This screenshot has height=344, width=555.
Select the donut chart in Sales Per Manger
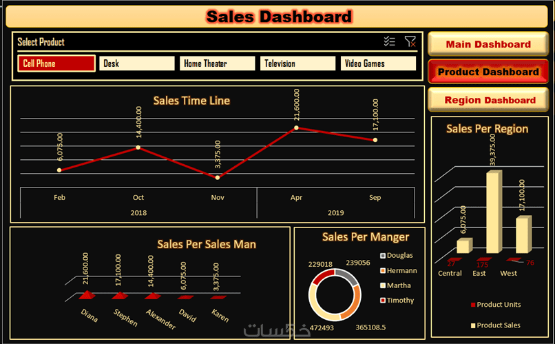pos(335,295)
